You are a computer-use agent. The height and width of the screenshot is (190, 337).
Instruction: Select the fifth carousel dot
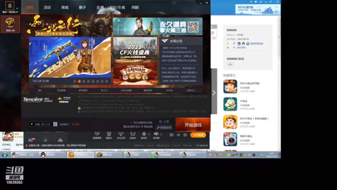(93, 81)
